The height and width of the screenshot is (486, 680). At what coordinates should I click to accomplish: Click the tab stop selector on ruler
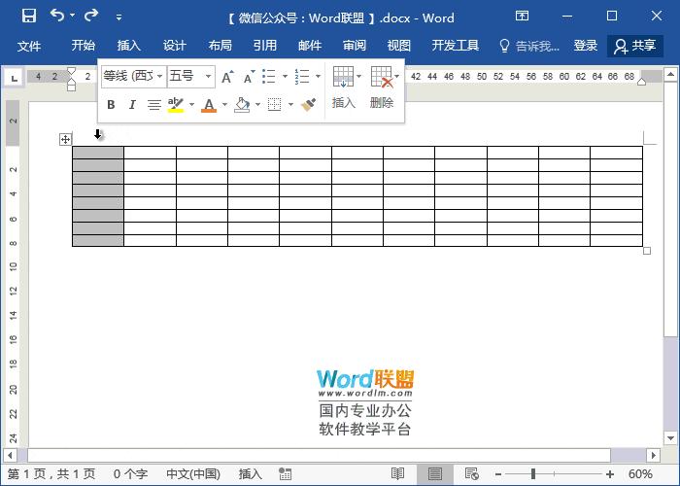point(14,78)
